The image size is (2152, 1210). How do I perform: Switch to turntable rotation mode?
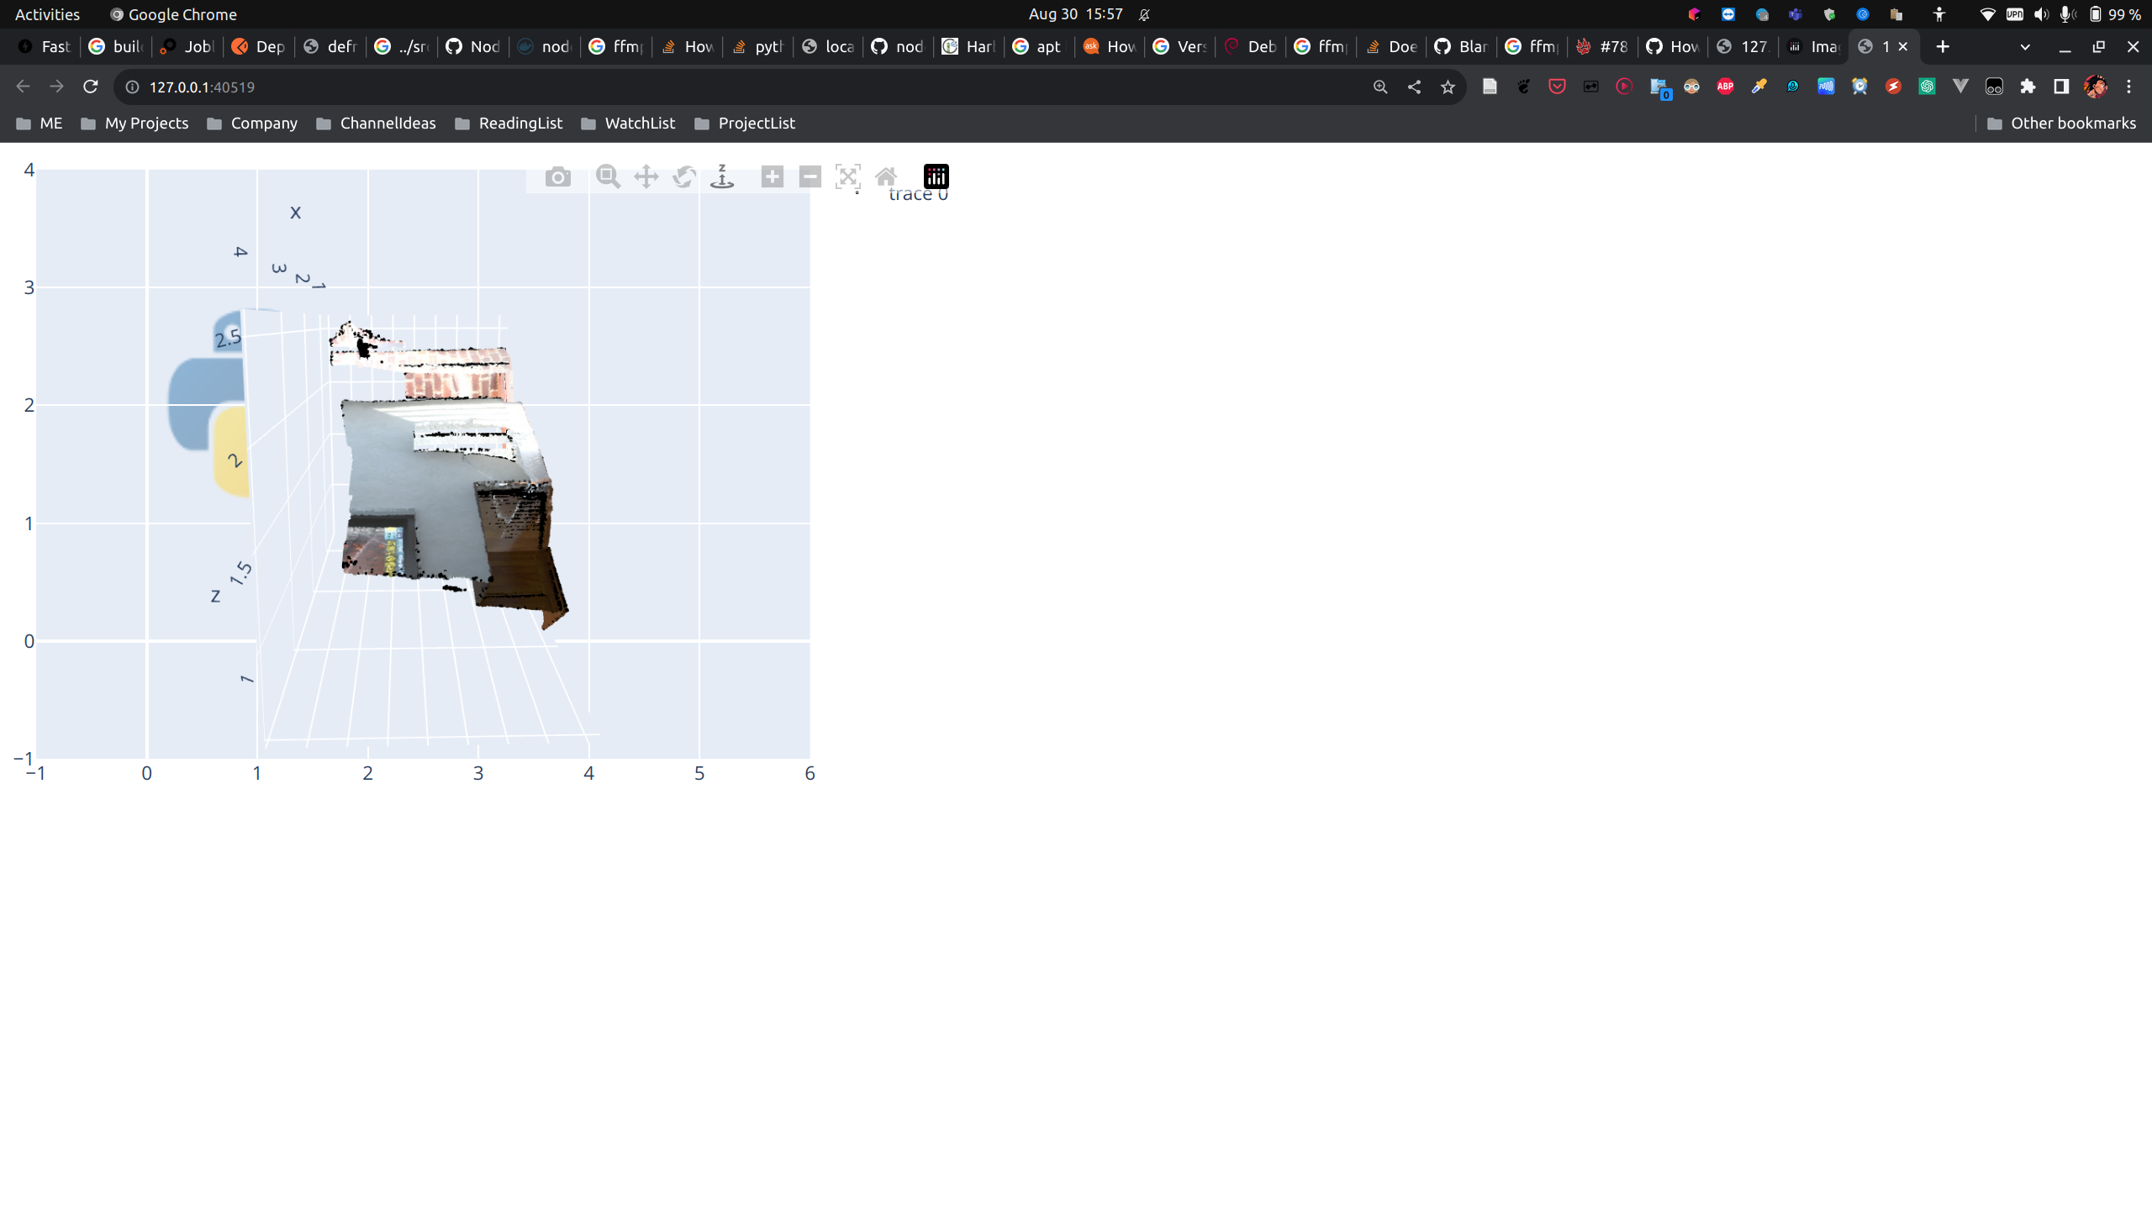click(721, 176)
